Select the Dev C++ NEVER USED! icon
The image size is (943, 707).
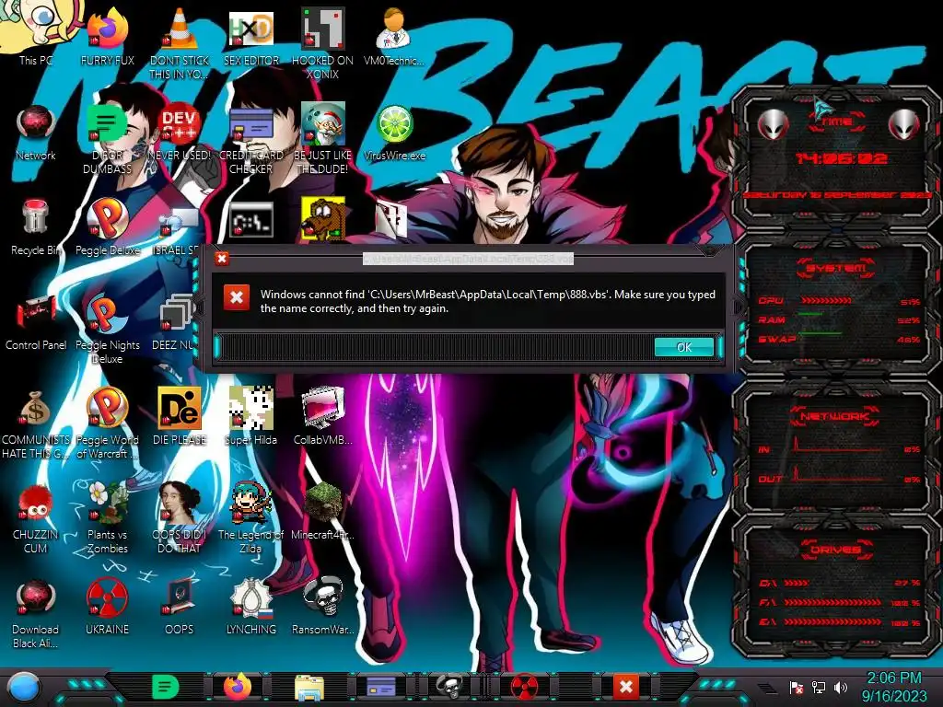click(x=180, y=133)
